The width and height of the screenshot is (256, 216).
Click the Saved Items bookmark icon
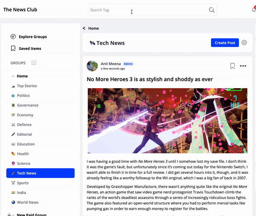(x=13, y=49)
